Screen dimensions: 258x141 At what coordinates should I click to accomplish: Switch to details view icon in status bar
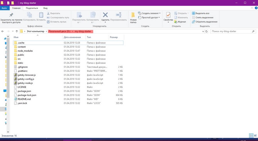tap(251, 136)
